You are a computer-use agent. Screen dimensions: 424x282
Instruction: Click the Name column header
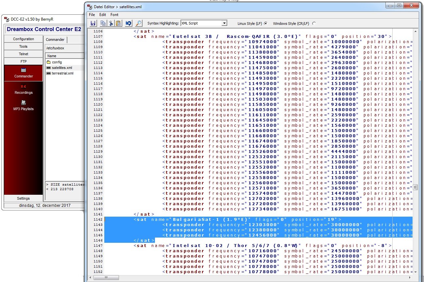pyautogui.click(x=65, y=56)
